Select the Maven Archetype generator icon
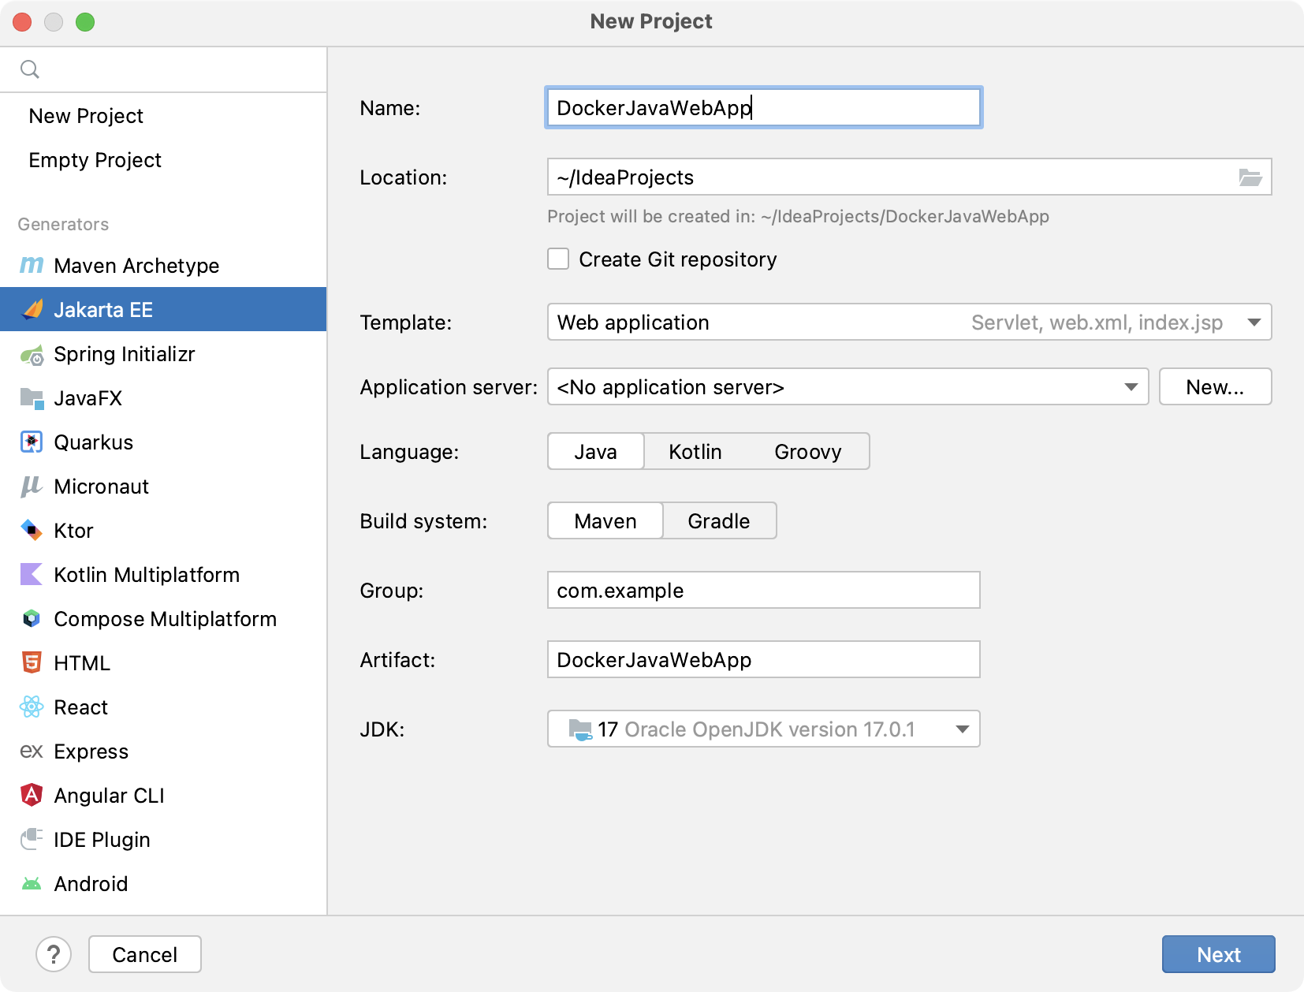This screenshot has height=992, width=1304. click(x=31, y=266)
